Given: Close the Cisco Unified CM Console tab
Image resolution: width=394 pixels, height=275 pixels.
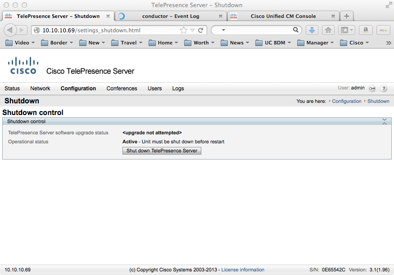Looking at the screenshot, I should [333, 16].
